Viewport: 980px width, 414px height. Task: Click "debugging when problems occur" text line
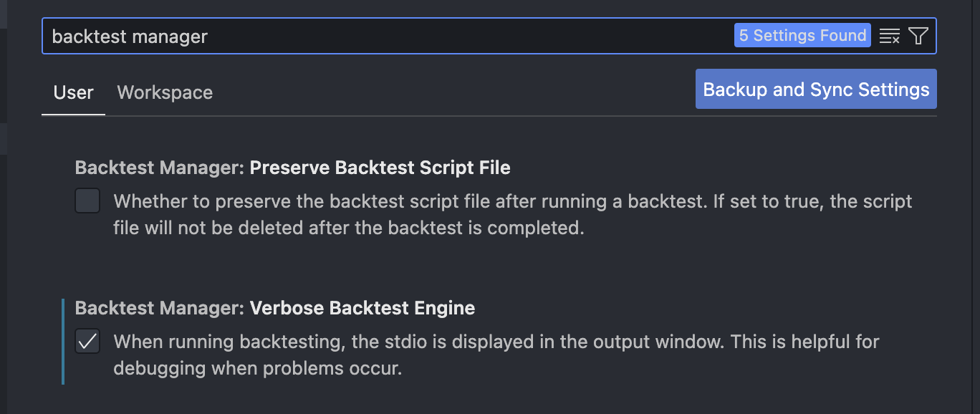tap(257, 370)
